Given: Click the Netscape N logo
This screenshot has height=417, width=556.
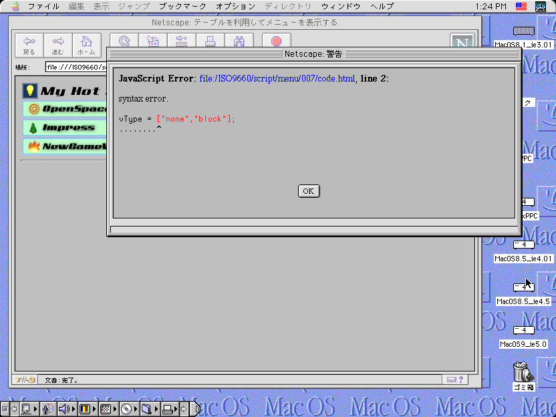Looking at the screenshot, I should point(462,41).
